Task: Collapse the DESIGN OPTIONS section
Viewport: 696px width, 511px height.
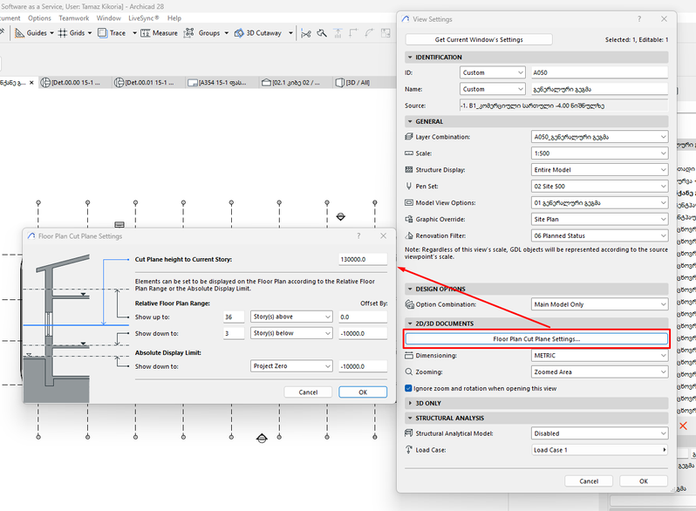Action: pos(410,289)
